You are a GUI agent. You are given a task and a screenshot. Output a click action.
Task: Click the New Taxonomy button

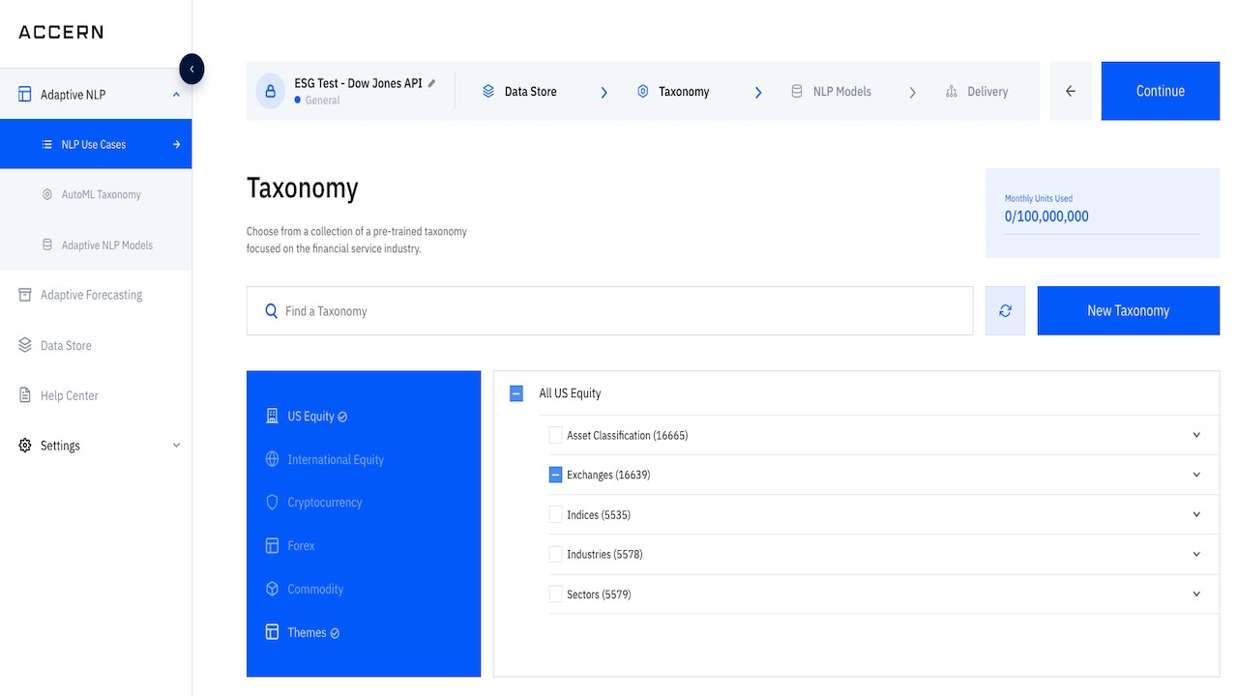tap(1129, 310)
